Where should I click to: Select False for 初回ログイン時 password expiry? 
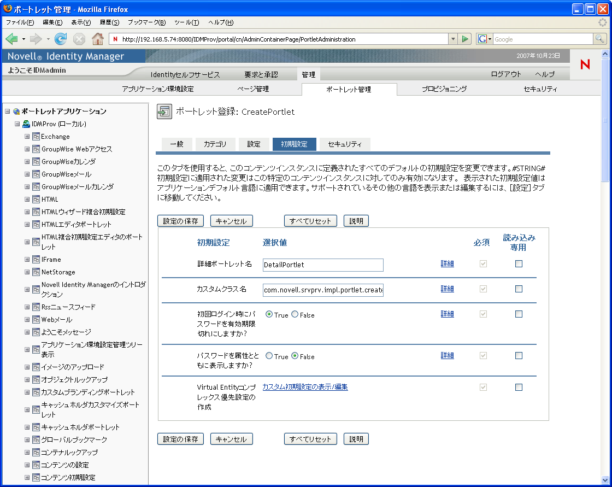click(x=295, y=314)
